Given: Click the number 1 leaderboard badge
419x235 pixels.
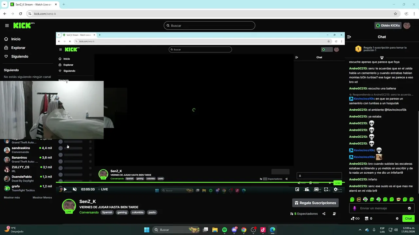Looking at the screenshot, I should (x=358, y=49).
